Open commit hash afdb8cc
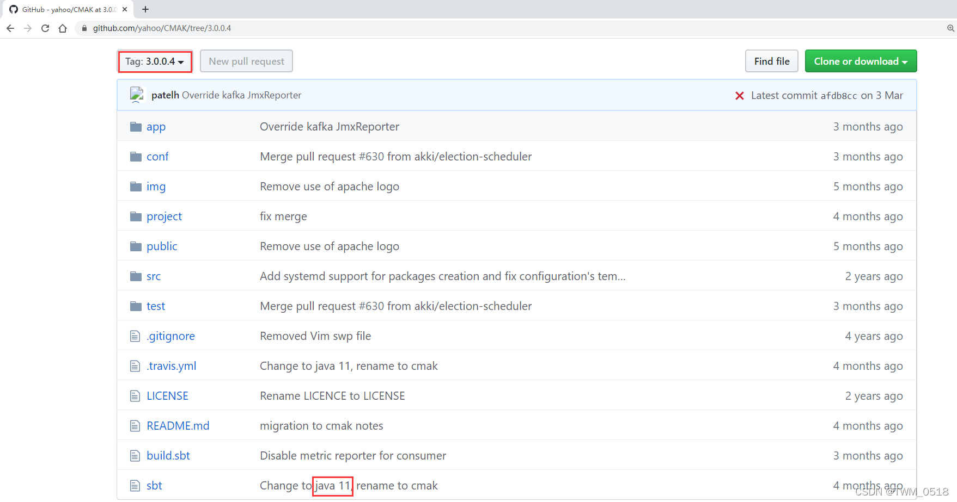The width and height of the screenshot is (957, 502). [839, 96]
